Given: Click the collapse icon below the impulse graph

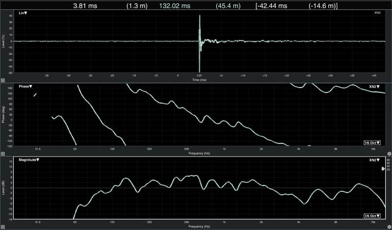Looking at the screenshot, I should tap(3, 80).
